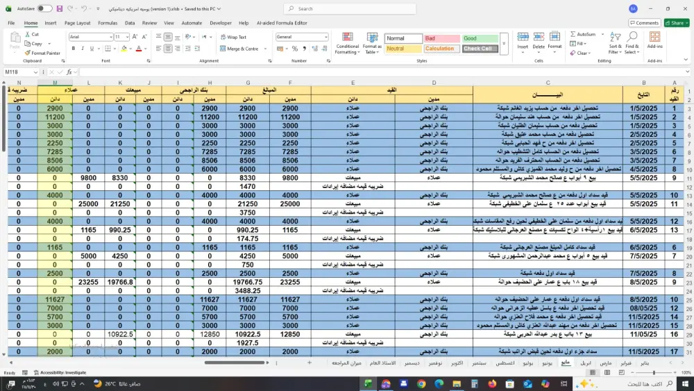Align the cell text to the left
This screenshot has width=694, height=391.
158,48
